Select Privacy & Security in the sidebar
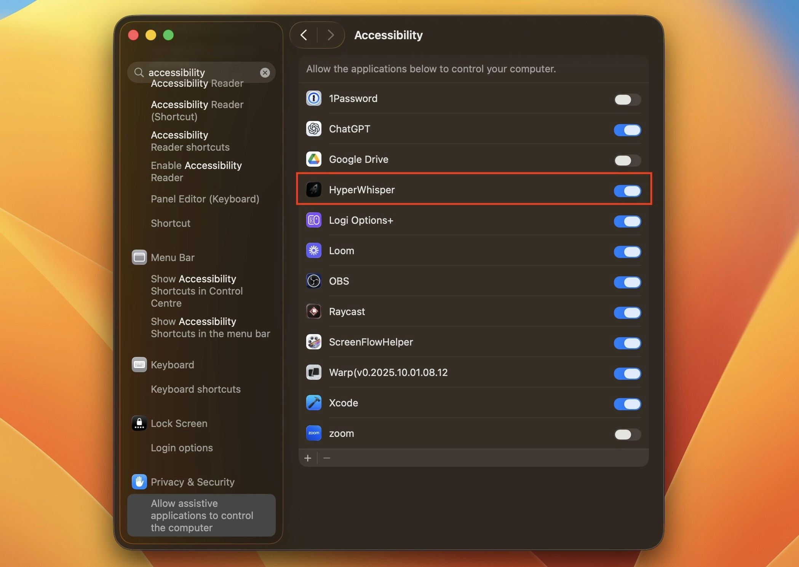799x567 pixels. (192, 482)
